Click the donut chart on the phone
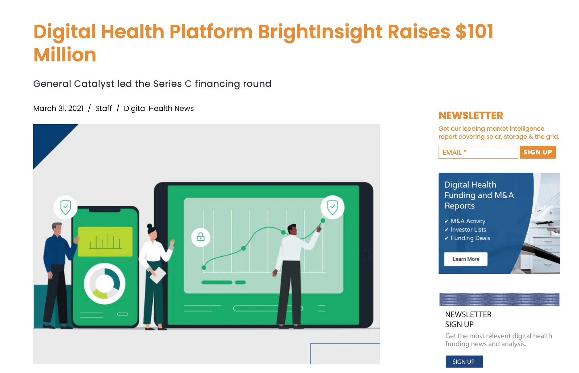 (x=105, y=284)
